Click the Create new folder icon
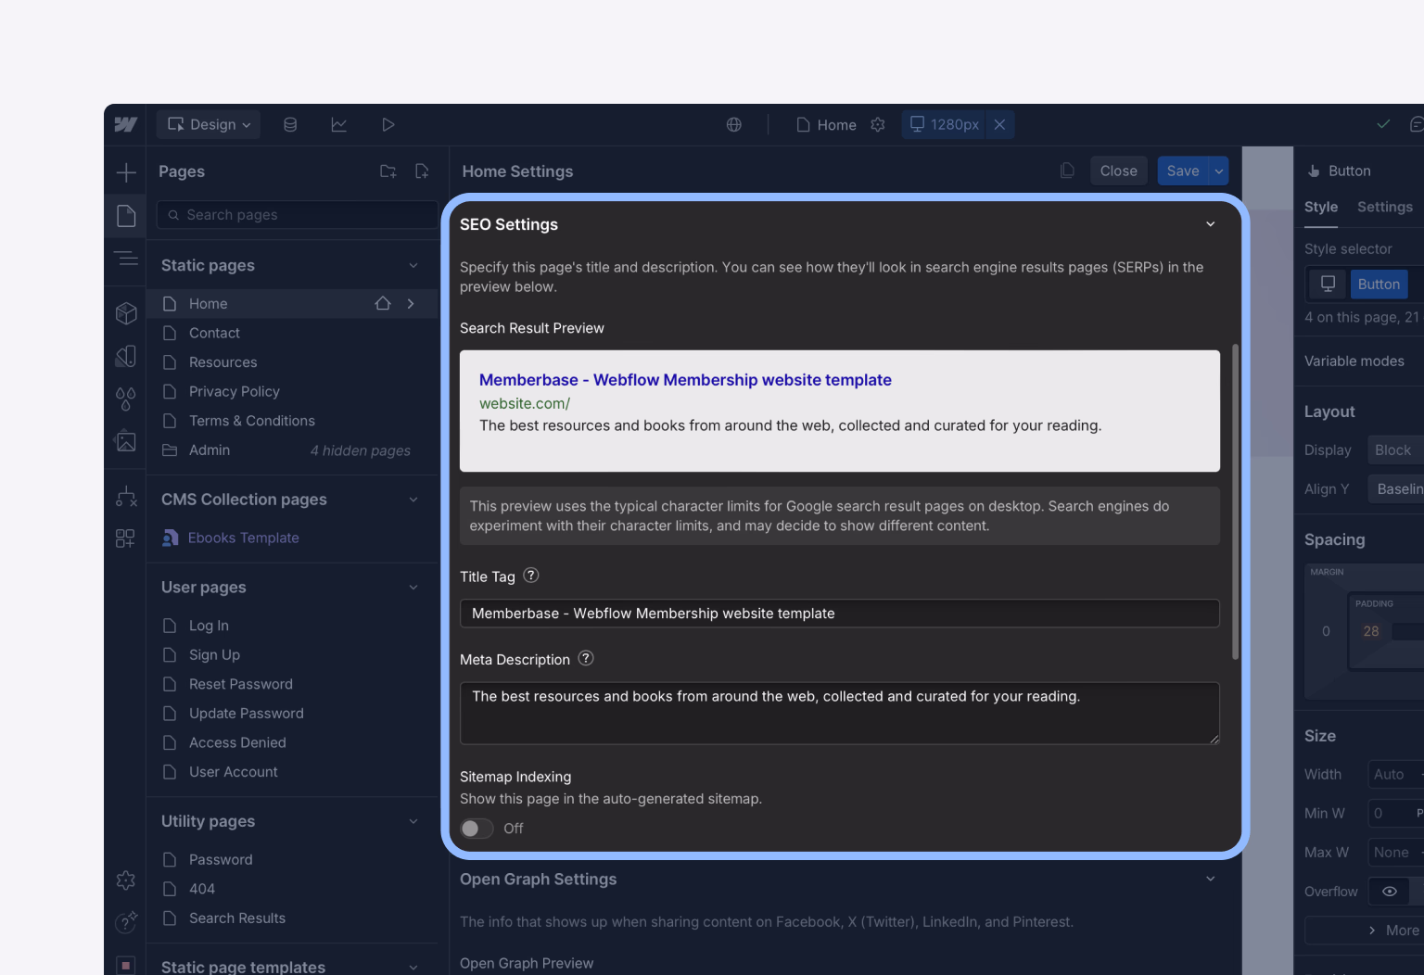 coord(388,171)
